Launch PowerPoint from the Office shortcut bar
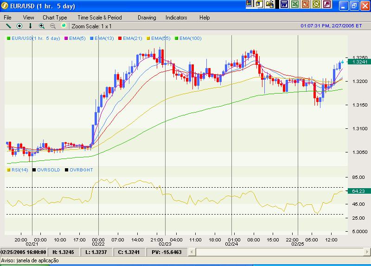Viewport: 371px width, 266px height. pyautogui.click(x=305, y=4)
